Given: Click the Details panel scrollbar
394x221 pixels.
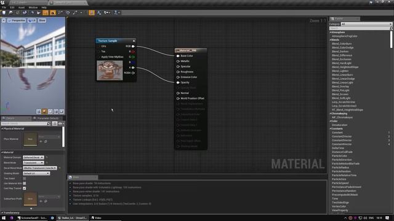Looking at the screenshot, I should click(63, 137).
